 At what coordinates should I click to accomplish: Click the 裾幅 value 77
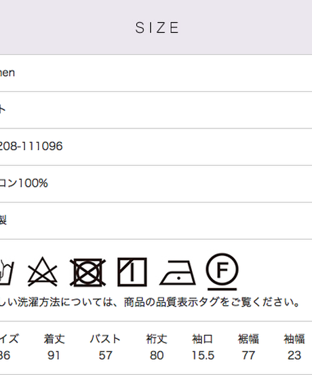(248, 355)
